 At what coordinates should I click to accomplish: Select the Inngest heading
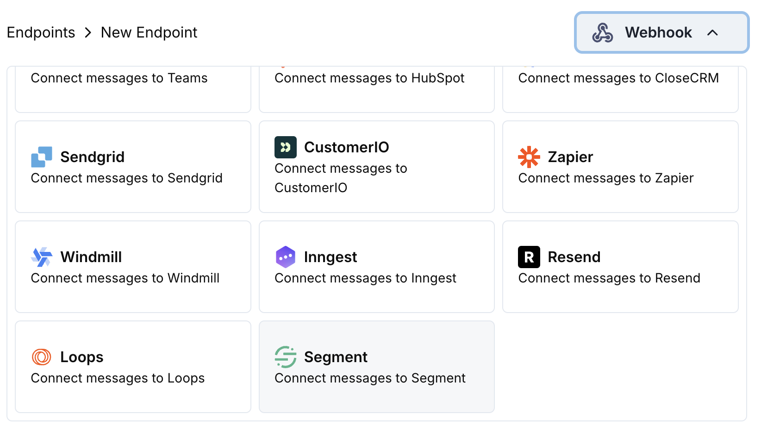click(331, 257)
